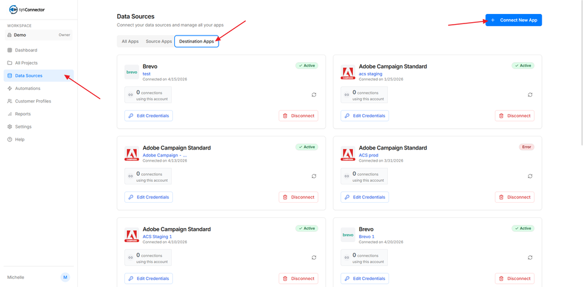This screenshot has height=287, width=583.
Task: Select Data Sources in sidebar
Action: tap(39, 75)
